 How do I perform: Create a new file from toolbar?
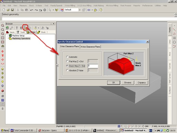point(4,10)
